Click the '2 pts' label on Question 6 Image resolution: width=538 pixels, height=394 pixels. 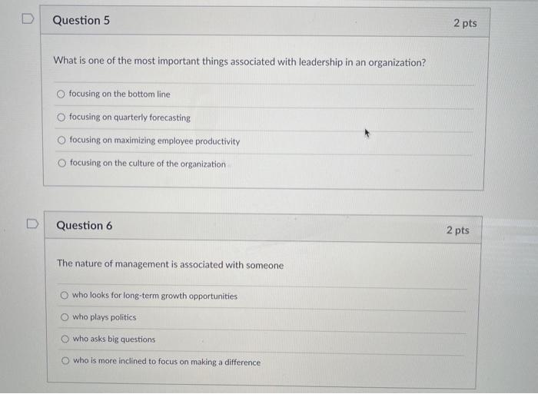(x=457, y=230)
